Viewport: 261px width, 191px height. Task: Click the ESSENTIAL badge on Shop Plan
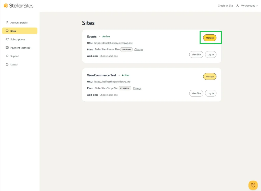(125, 88)
